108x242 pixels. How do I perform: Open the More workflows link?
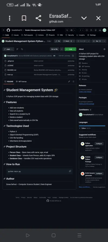click(x=85, y=187)
